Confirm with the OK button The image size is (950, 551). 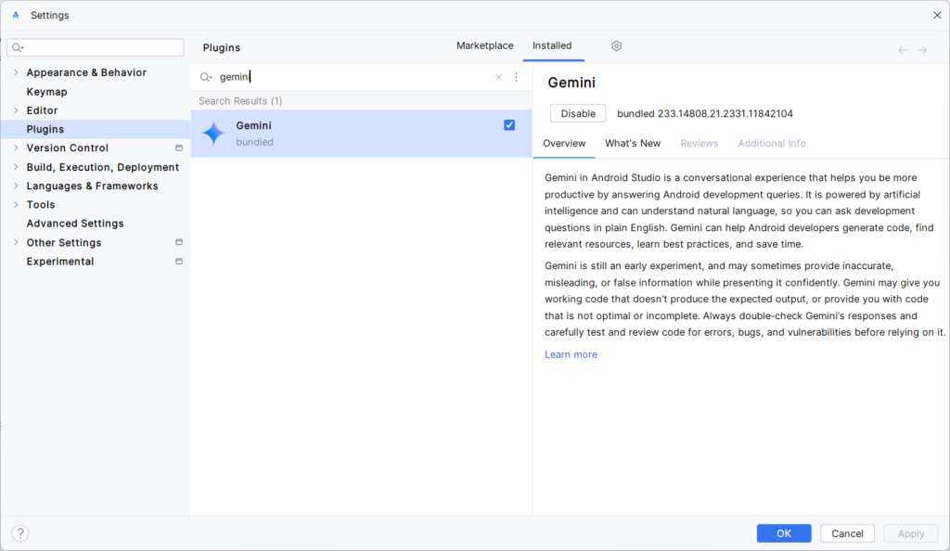pyautogui.click(x=784, y=533)
